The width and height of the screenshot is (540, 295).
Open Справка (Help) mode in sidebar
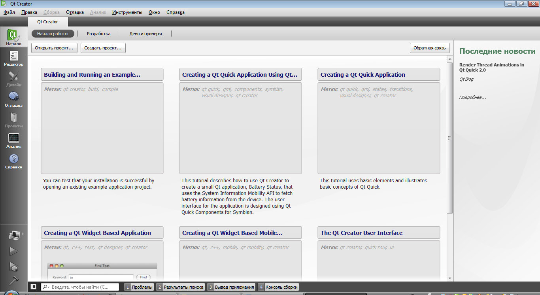click(14, 161)
